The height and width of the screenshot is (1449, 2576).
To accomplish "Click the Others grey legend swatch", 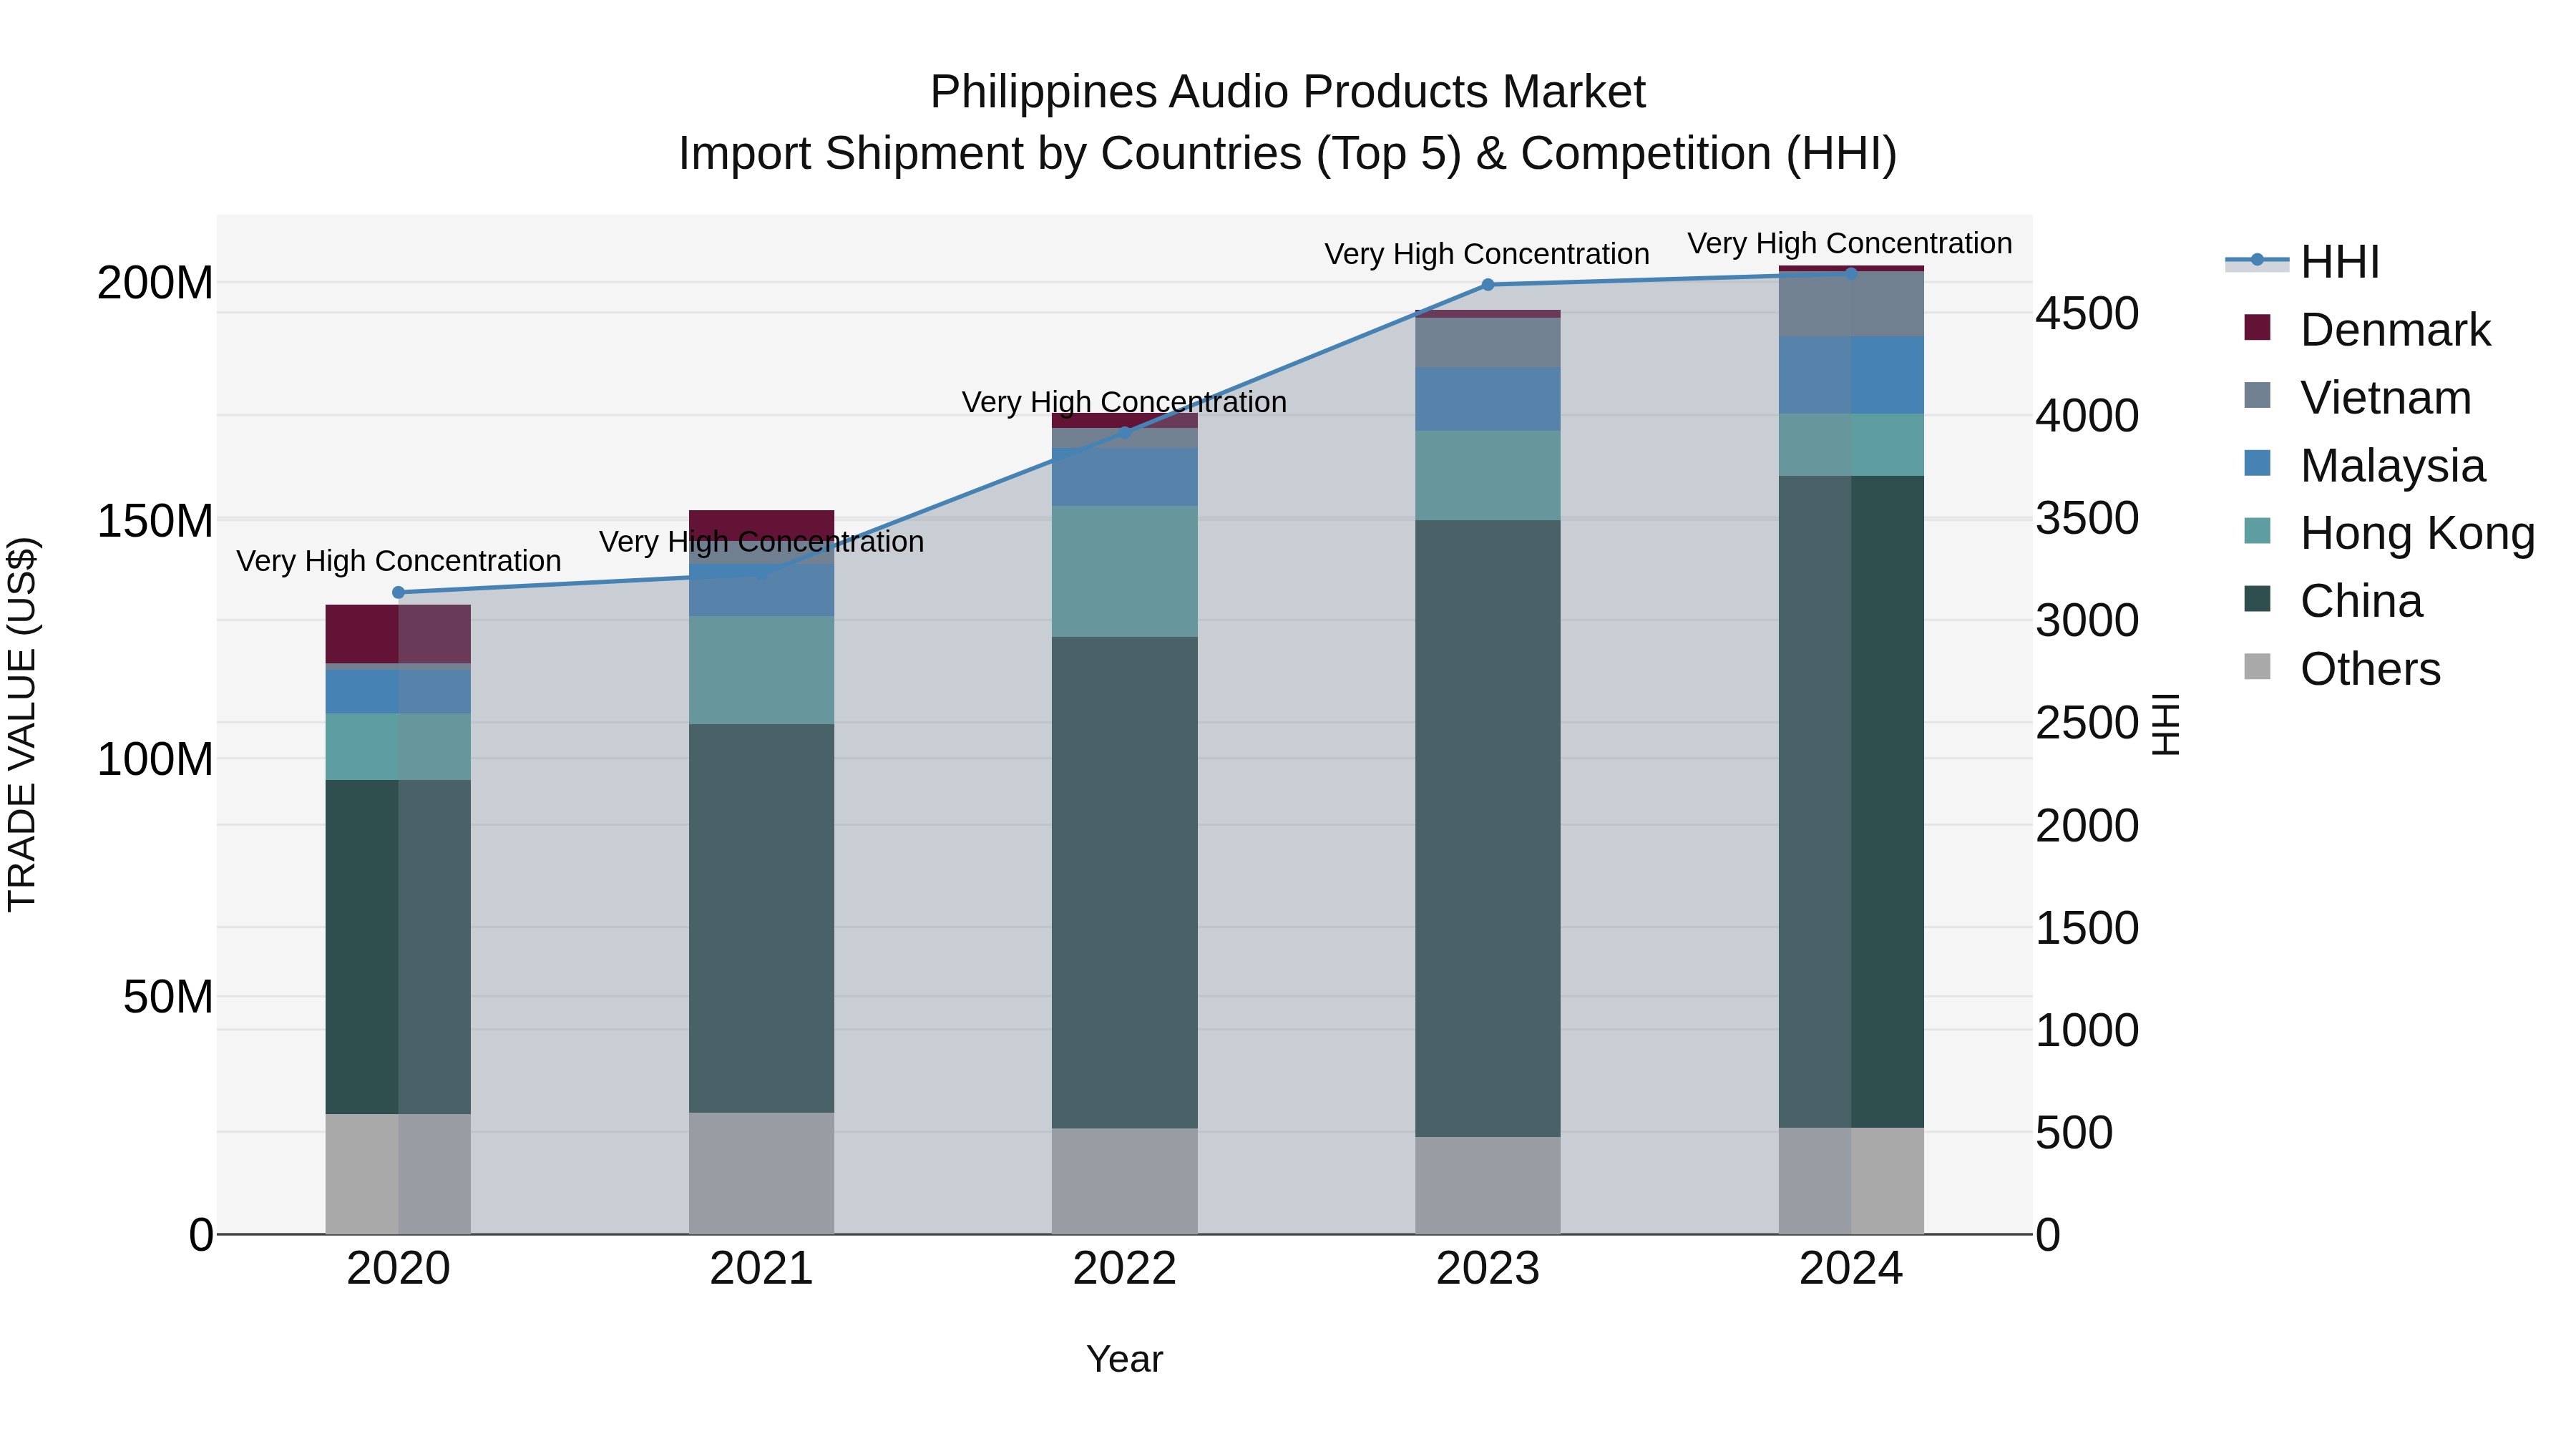I will 2257,666.
